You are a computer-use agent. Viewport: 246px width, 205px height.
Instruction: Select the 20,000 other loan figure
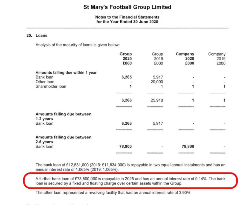pyautogui.click(x=157, y=82)
